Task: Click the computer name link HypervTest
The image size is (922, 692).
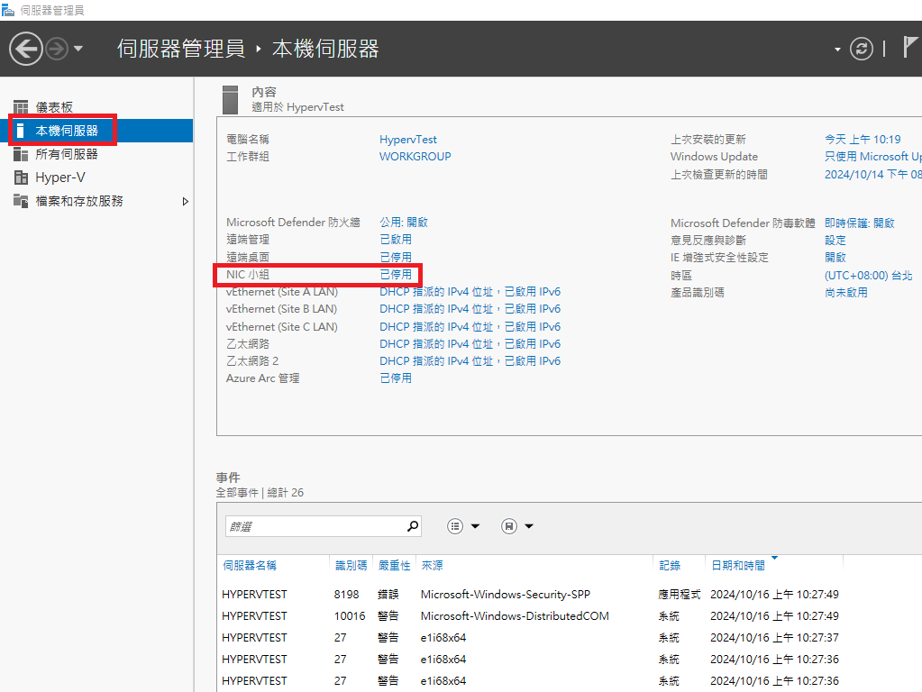Action: click(408, 140)
